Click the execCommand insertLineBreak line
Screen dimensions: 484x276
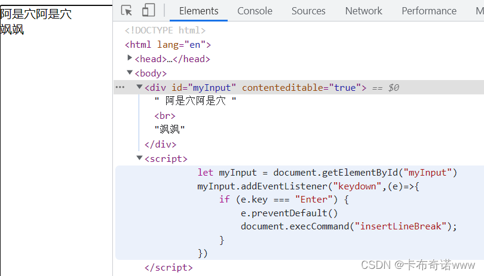tap(349, 226)
